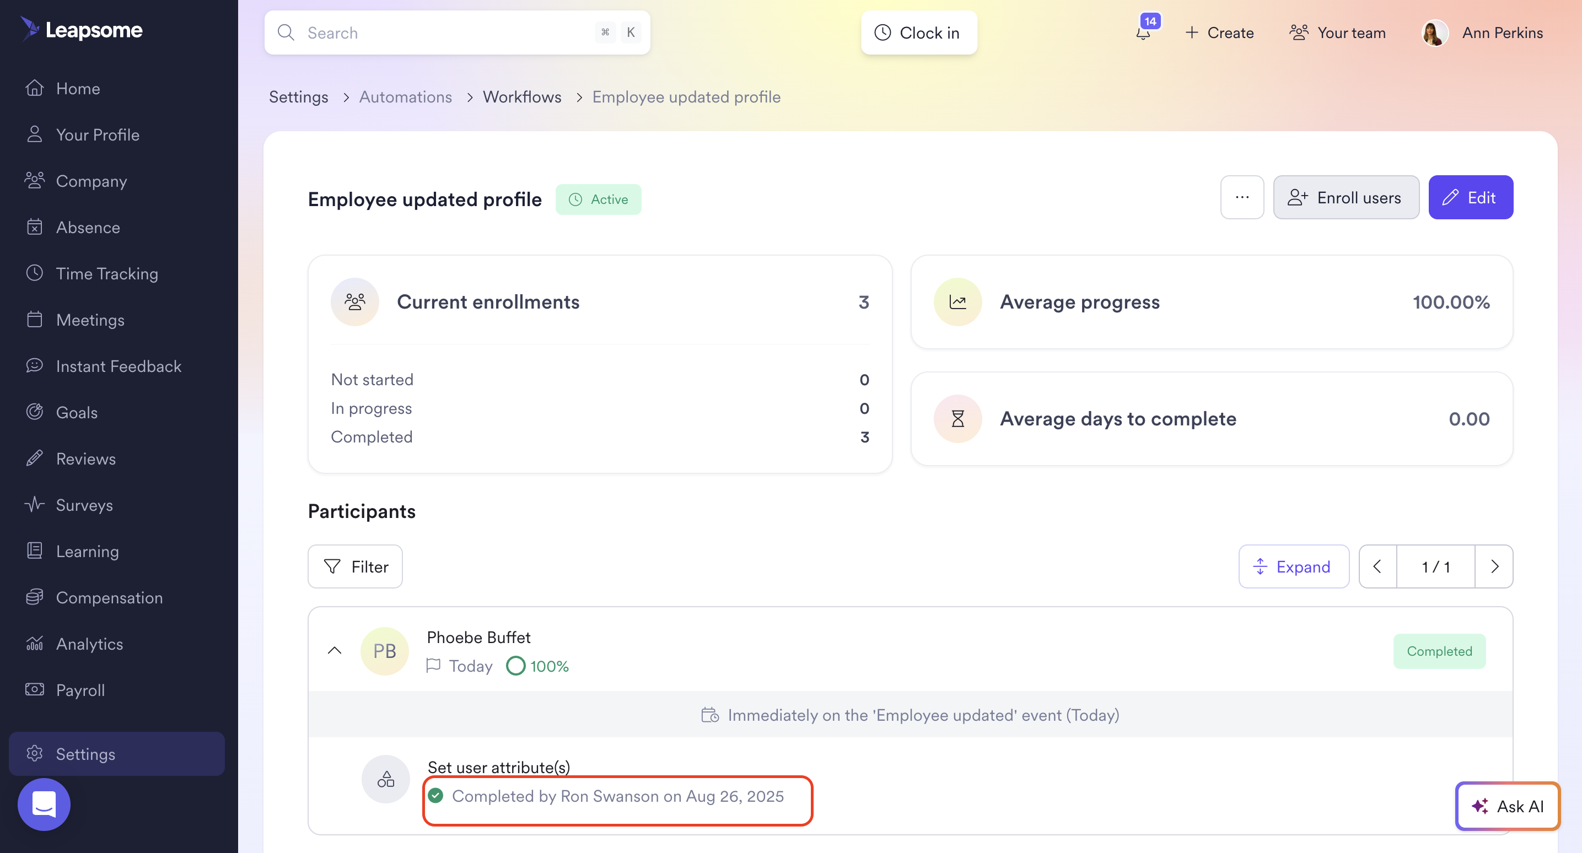Open the three-dots more options menu
Viewport: 1582px width, 853px height.
(1242, 198)
